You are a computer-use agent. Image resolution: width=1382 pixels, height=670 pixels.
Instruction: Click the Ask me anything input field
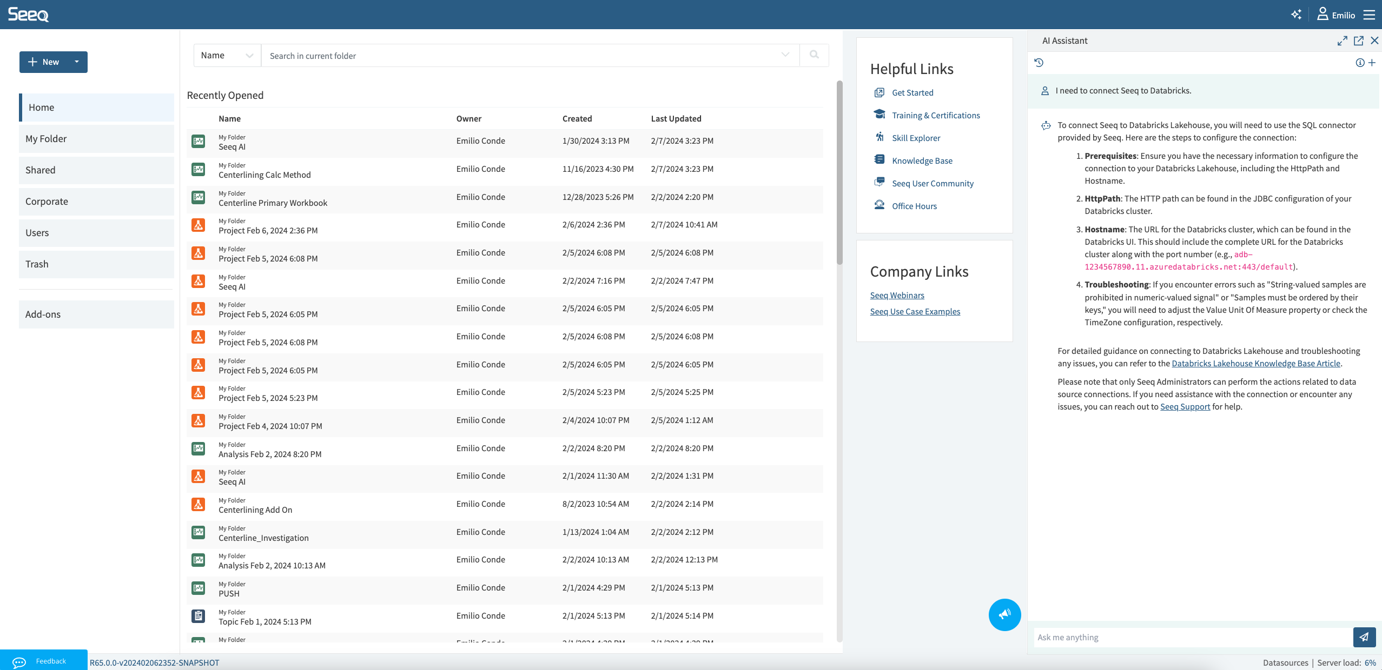click(1191, 636)
